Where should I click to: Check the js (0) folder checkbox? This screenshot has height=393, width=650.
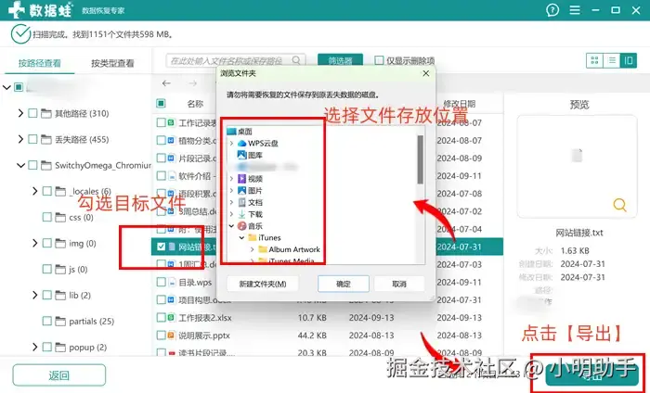pyautogui.click(x=47, y=270)
